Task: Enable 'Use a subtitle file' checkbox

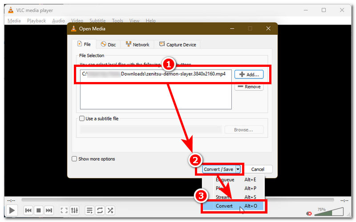Action: pos(81,119)
